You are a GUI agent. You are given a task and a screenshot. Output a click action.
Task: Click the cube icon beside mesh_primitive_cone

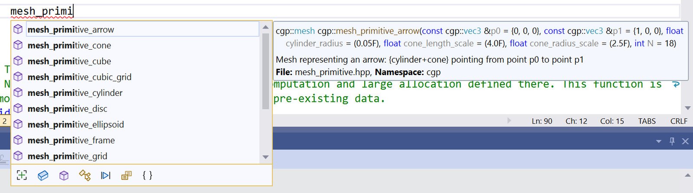(18, 45)
